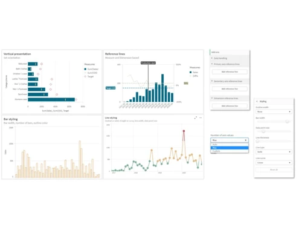Go back using the Styling panel arrow
The width and height of the screenshot is (302, 227).
click(257, 101)
